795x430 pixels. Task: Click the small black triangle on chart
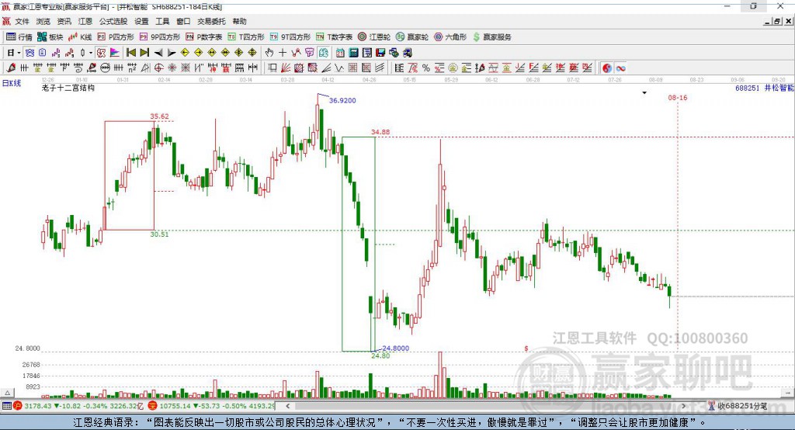pyautogui.click(x=644, y=93)
